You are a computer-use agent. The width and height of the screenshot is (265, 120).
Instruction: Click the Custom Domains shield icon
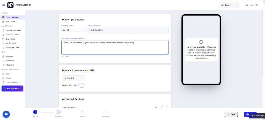coord(3,82)
